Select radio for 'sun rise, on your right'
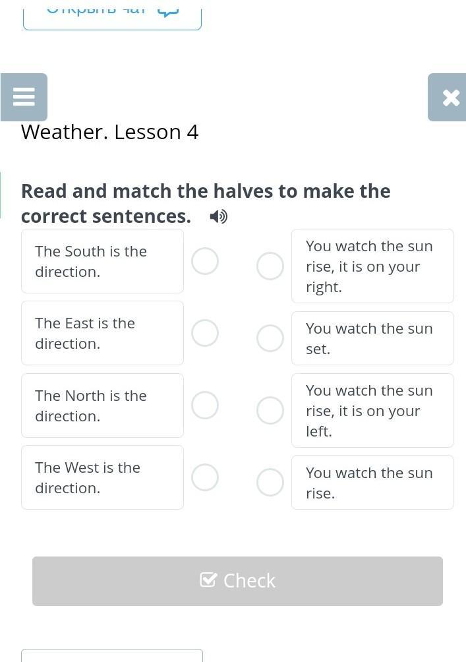Screen dimensions: 466x662 pyautogui.click(x=270, y=266)
